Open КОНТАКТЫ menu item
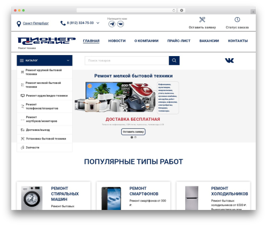 (x=238, y=41)
